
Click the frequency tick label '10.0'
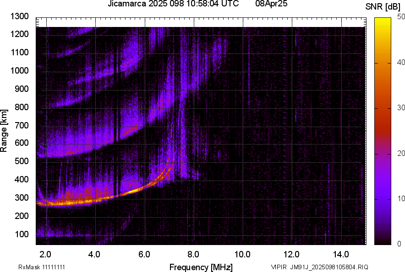(x=242, y=255)
